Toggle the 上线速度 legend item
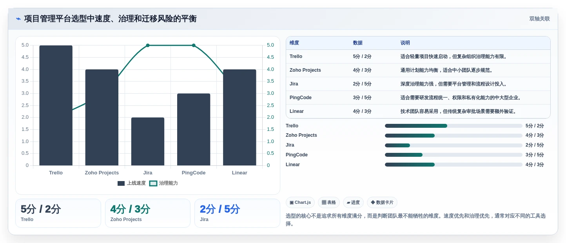Viewport: 566px width, 243px height. (x=132, y=183)
